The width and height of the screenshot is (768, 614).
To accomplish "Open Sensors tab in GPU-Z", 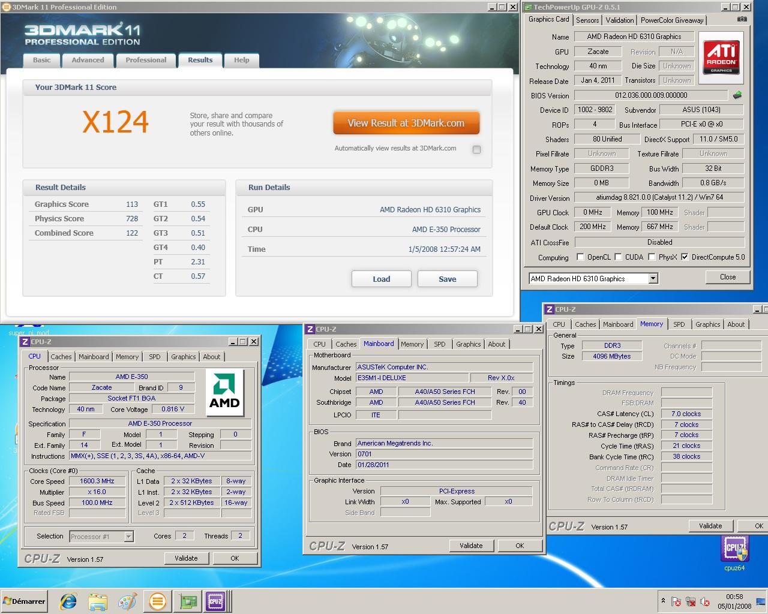I will click(x=587, y=20).
